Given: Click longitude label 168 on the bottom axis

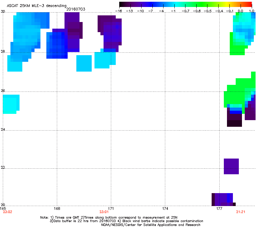Looking at the screenshot, I should [x=57, y=208].
